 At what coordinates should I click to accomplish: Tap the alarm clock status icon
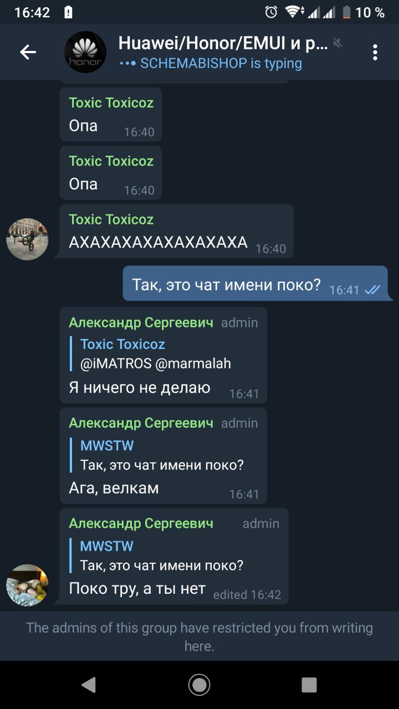(271, 12)
